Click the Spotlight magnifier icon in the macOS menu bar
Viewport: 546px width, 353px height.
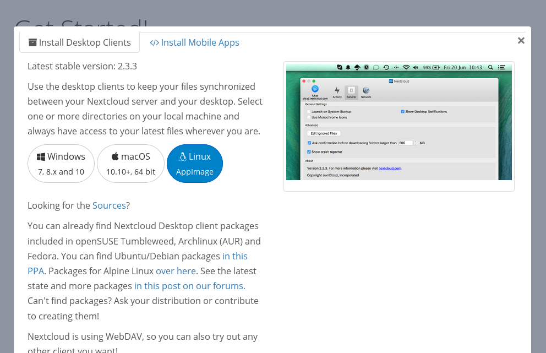pyautogui.click(x=490, y=67)
